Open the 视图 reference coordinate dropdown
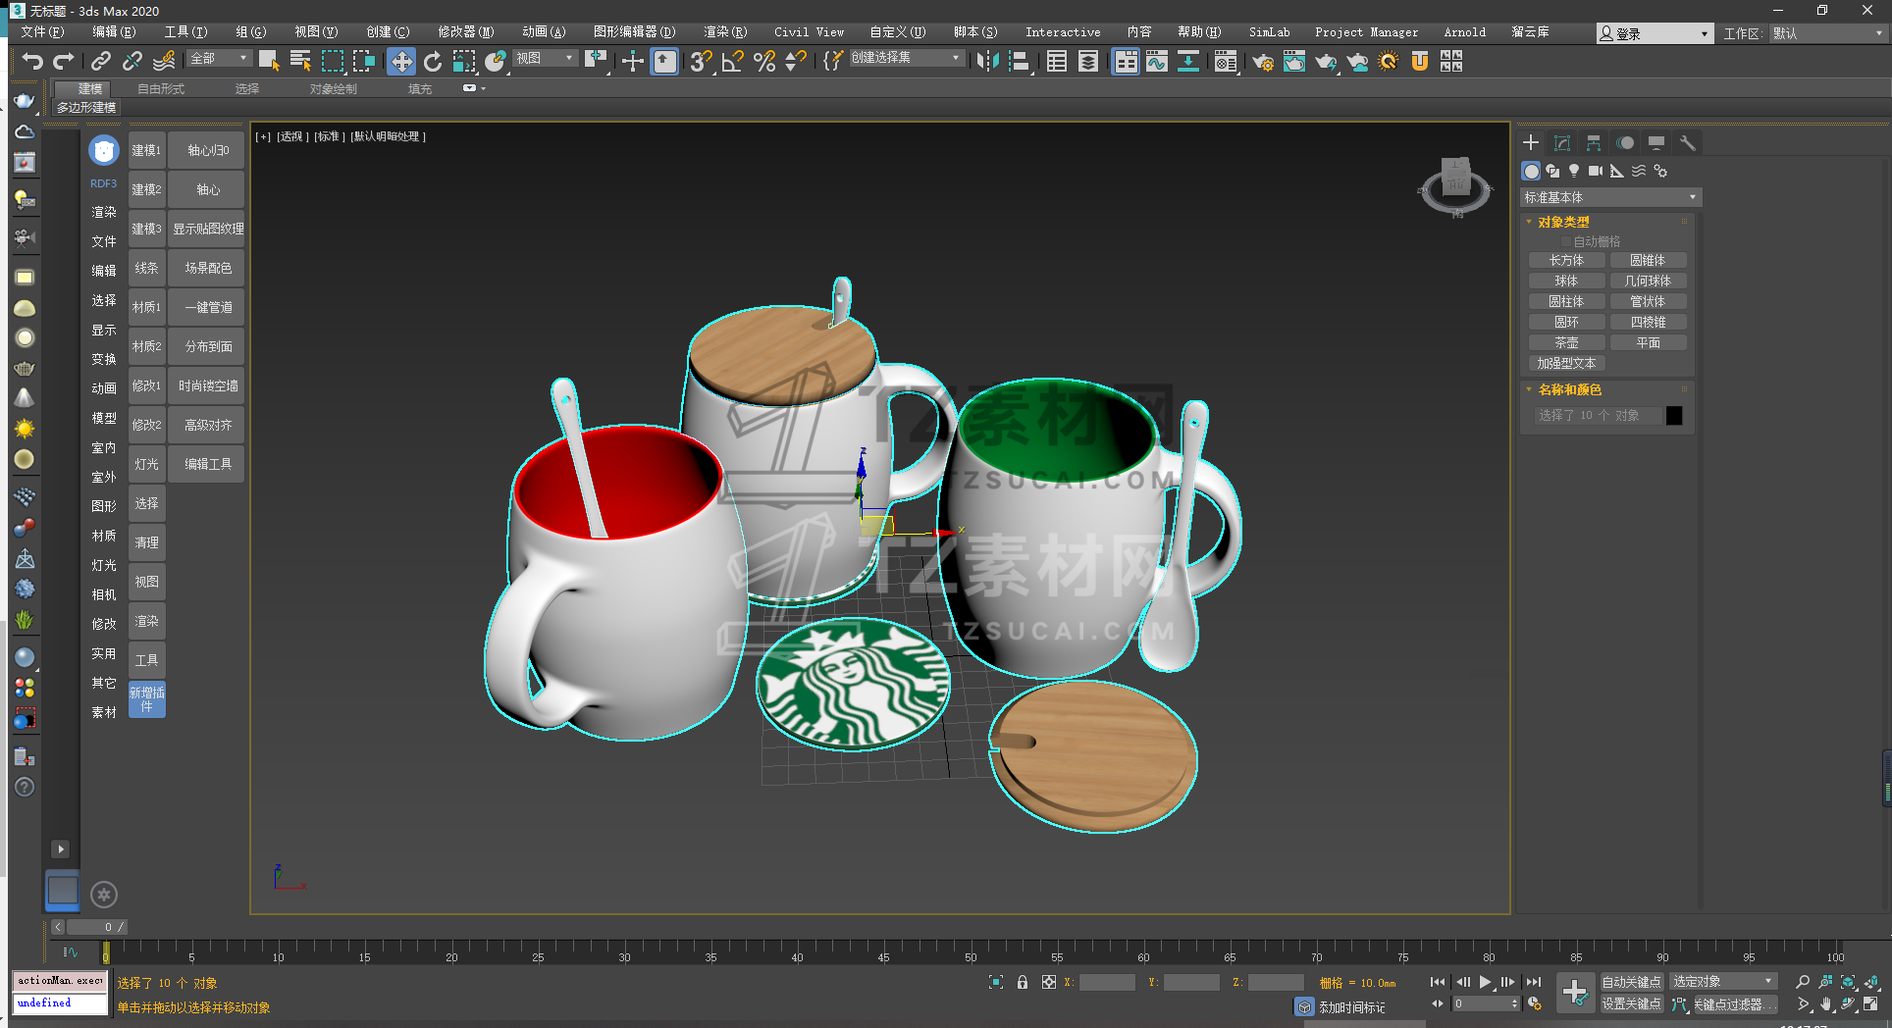Image resolution: width=1892 pixels, height=1028 pixels. pyautogui.click(x=545, y=59)
